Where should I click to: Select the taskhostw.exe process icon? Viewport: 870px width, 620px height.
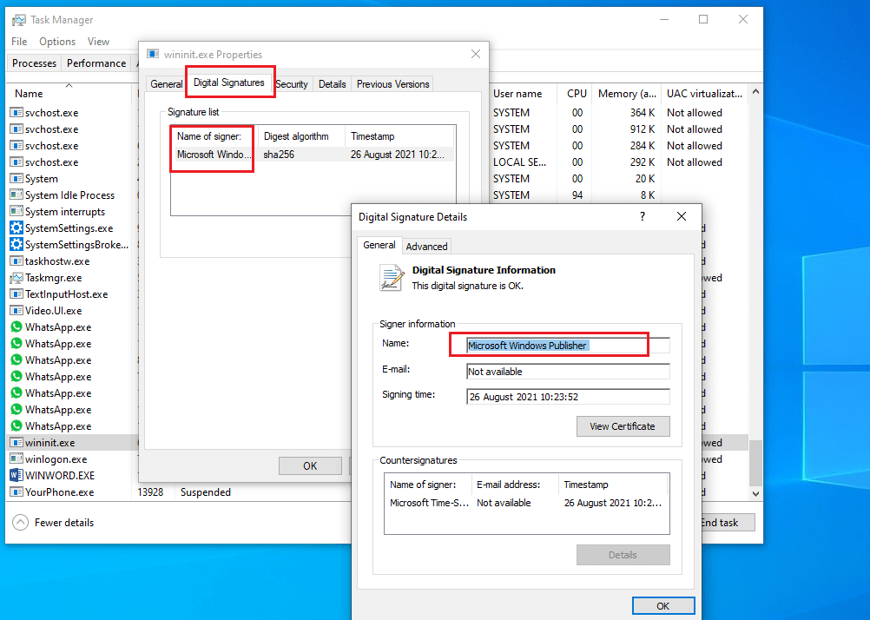pos(16,261)
